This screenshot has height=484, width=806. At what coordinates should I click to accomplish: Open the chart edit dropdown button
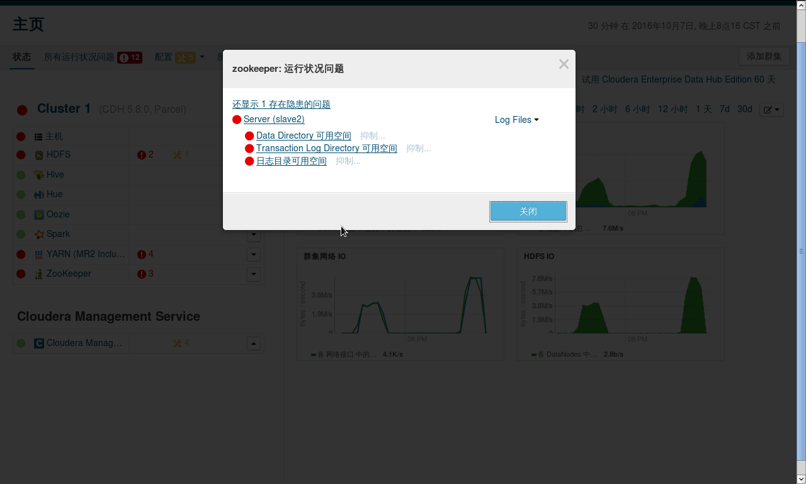[x=771, y=110]
